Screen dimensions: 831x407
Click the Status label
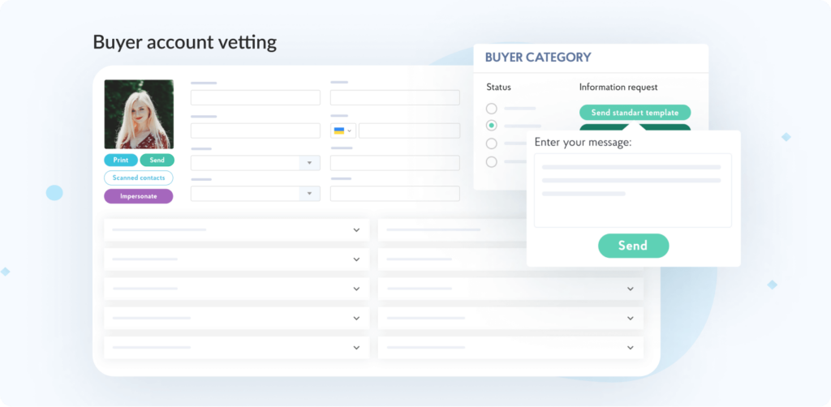(499, 87)
